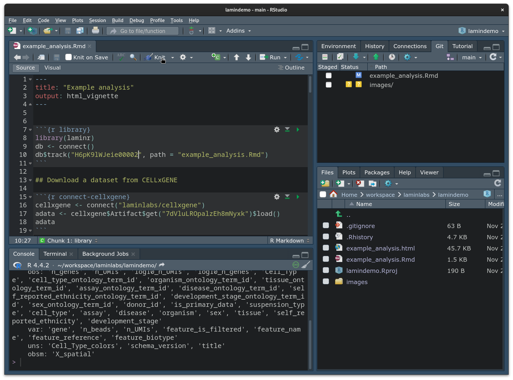Image resolution: width=513 pixels, height=380 pixels.
Task: Check the example_analysis.html checkbox
Action: (326, 248)
